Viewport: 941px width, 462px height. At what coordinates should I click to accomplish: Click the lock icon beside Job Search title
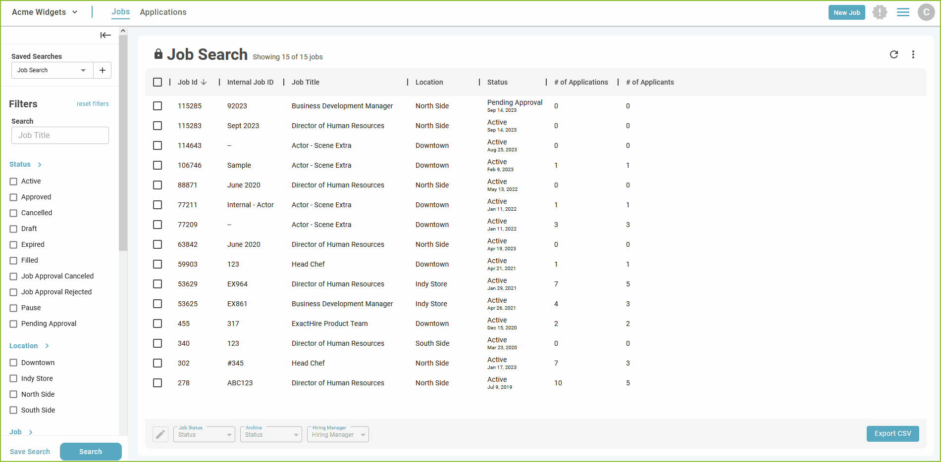(x=158, y=54)
